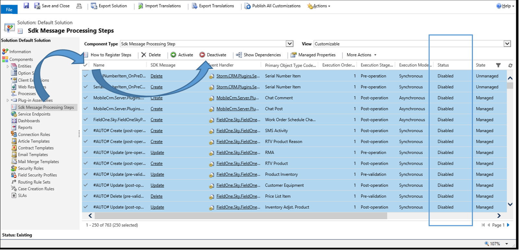Screen dimensions: 519x250
Task: Click the Activate button
Action: click(182, 55)
